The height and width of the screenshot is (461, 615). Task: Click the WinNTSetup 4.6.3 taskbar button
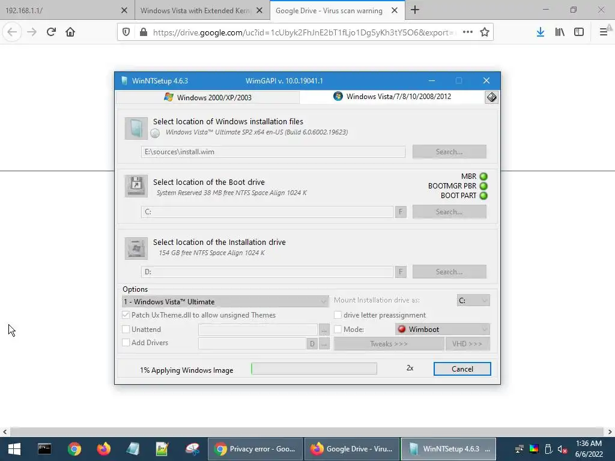click(x=449, y=449)
